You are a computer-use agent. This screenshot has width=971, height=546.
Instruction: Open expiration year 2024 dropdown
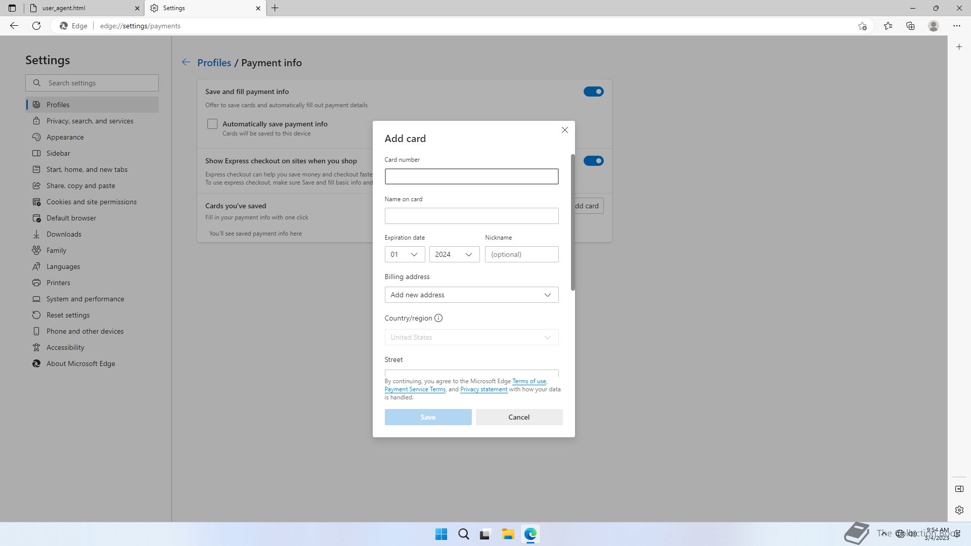454,254
